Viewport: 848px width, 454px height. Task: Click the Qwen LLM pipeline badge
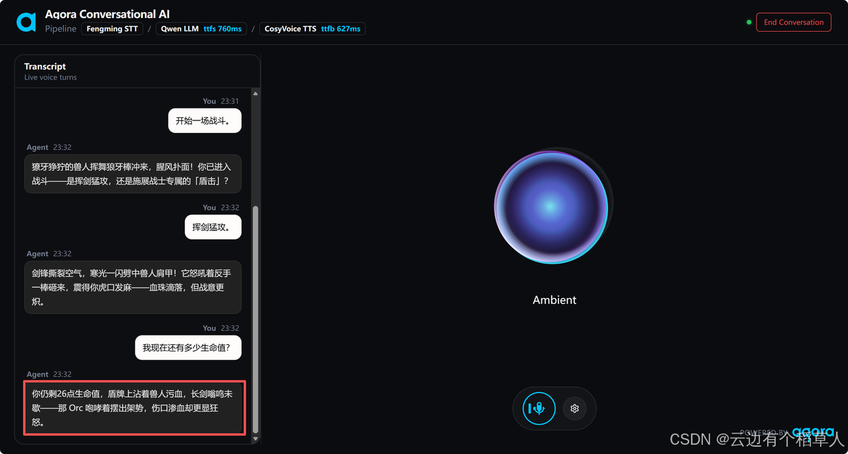(201, 29)
